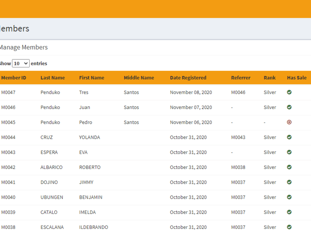Sort by Date Registered column header

188,78
